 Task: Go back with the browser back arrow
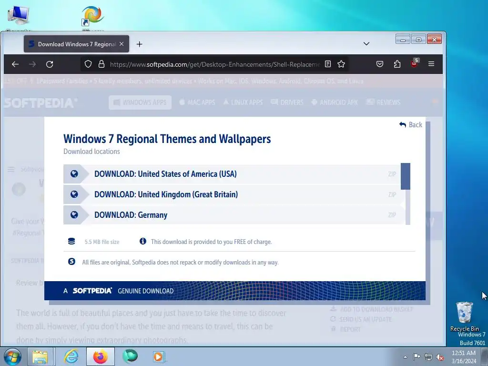(15, 64)
